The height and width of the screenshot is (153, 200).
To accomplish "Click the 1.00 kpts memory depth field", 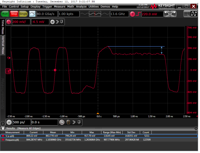I will (x=69, y=14).
